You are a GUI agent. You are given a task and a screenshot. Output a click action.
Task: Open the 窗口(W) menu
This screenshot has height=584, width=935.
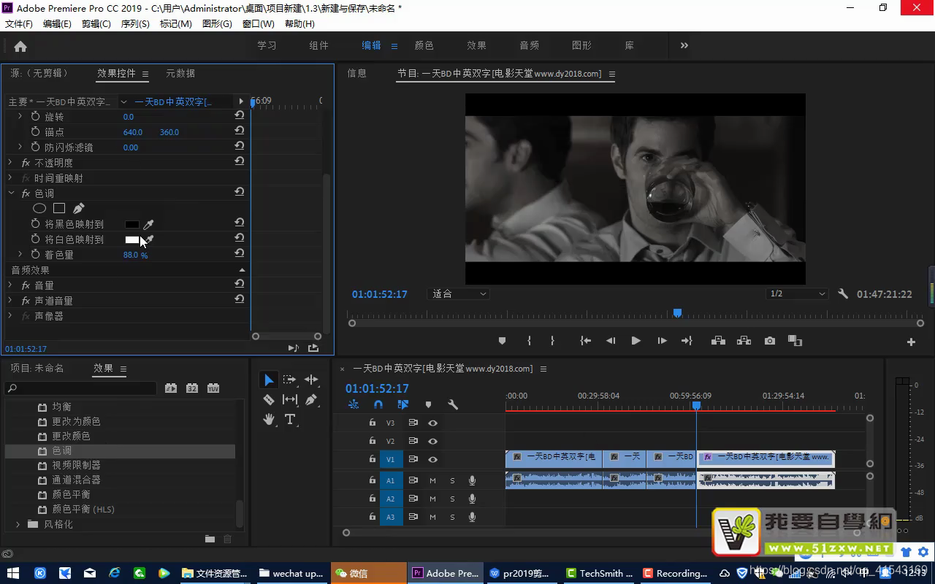(258, 23)
